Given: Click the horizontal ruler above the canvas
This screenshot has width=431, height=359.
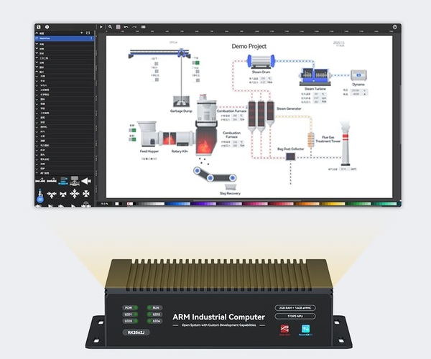Looking at the screenshot, I should pos(249,32).
